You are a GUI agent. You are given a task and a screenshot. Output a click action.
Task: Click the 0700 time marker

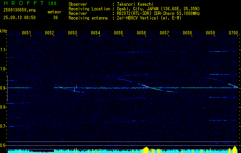[233, 33]
